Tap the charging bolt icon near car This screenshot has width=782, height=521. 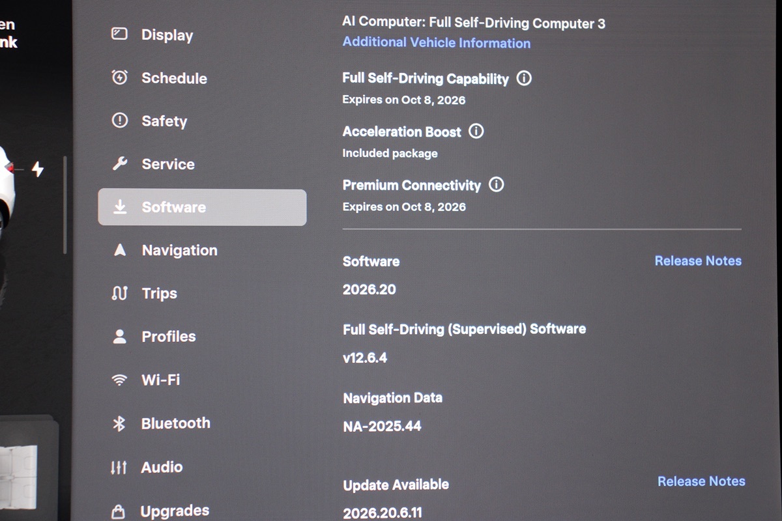38,169
